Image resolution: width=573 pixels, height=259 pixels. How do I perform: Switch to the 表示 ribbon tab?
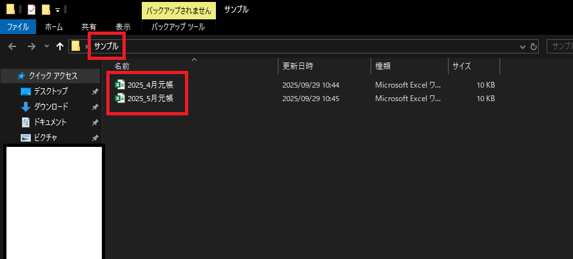pyautogui.click(x=122, y=27)
